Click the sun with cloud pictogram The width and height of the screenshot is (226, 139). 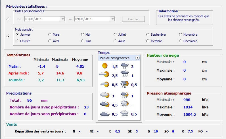click(x=104, y=74)
